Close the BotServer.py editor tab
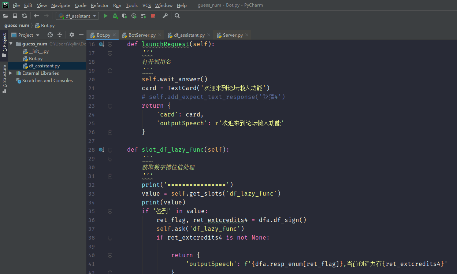The image size is (457, 274). click(160, 35)
